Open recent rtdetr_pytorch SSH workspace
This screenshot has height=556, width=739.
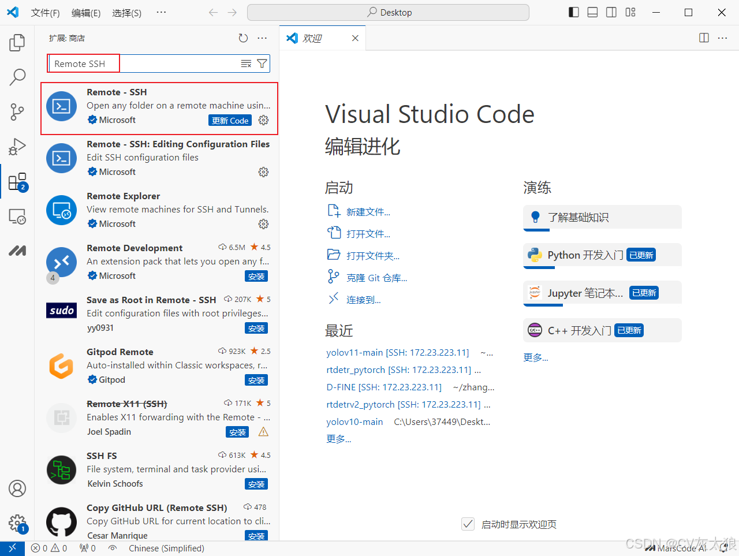pyautogui.click(x=398, y=370)
